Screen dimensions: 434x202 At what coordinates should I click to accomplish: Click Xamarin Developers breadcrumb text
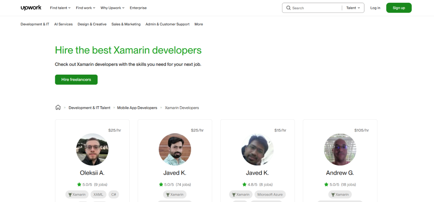coord(182,108)
